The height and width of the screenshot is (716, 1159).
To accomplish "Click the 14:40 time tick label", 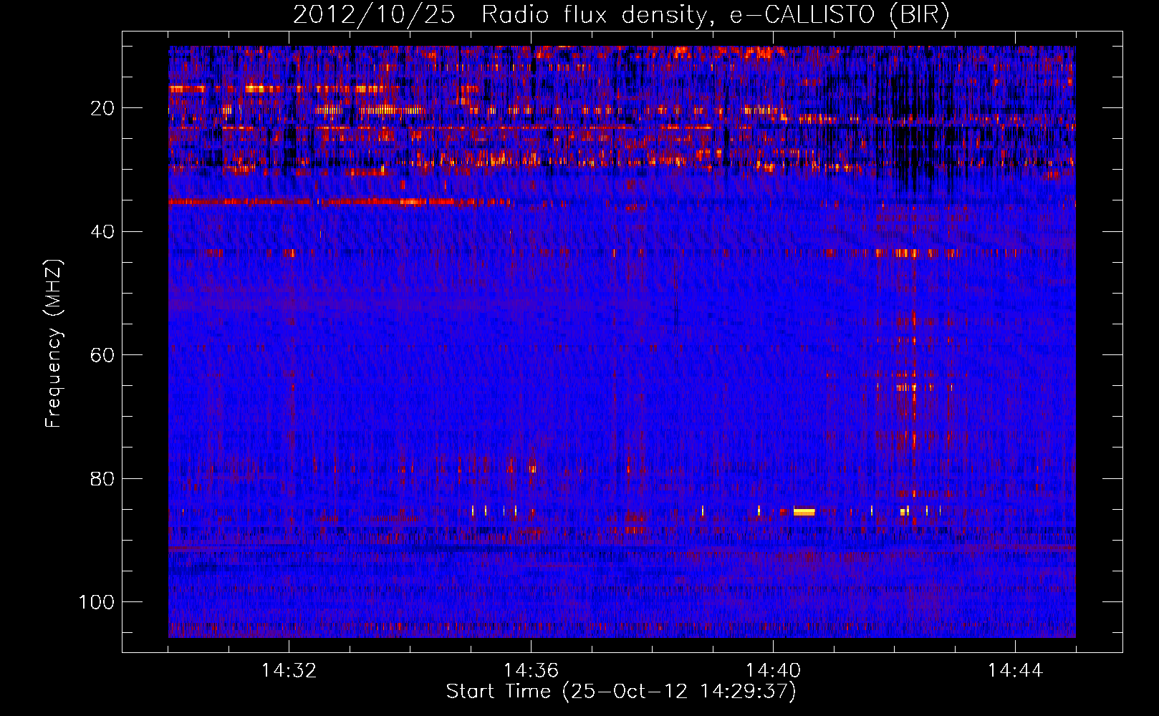I will [x=773, y=670].
